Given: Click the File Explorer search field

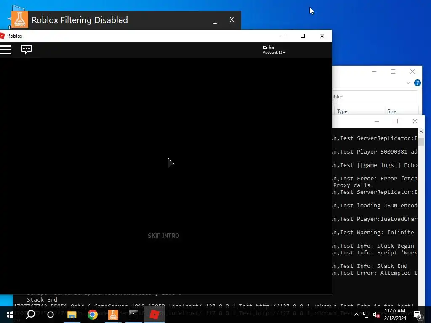Looking at the screenshot, I should tap(374, 97).
